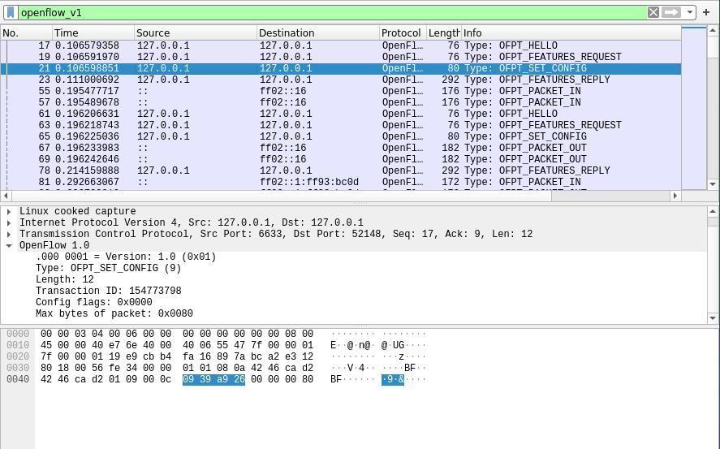Select the Type: OFPT_SET_CONFIG (9) field

click(109, 268)
